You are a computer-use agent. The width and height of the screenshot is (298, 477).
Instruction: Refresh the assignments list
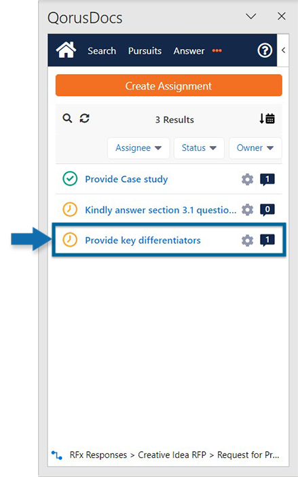[84, 118]
